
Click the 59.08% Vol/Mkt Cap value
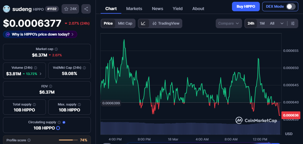69,73
